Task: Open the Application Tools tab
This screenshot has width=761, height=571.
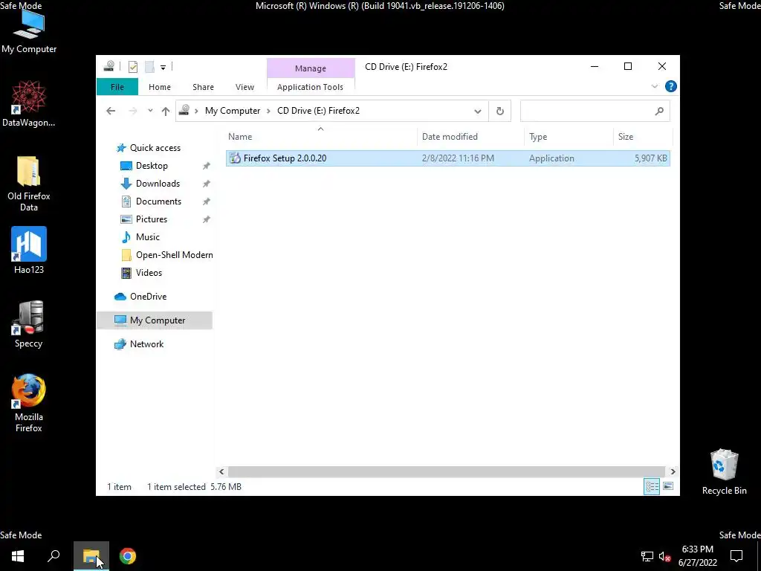Action: [x=310, y=87]
